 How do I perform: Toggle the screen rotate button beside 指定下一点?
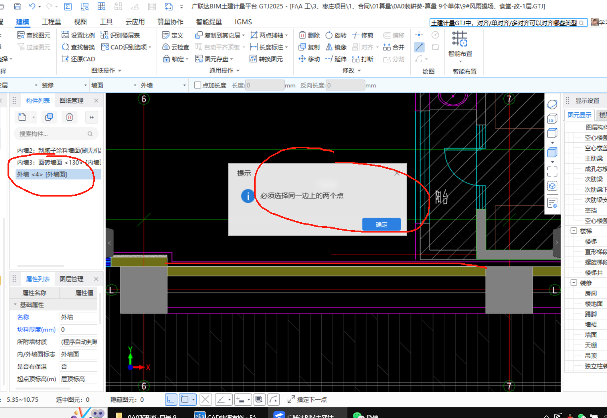click(x=274, y=400)
